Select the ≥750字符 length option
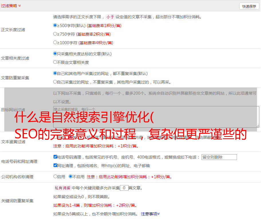The width and height of the screenshot is (261, 219). [55, 34]
